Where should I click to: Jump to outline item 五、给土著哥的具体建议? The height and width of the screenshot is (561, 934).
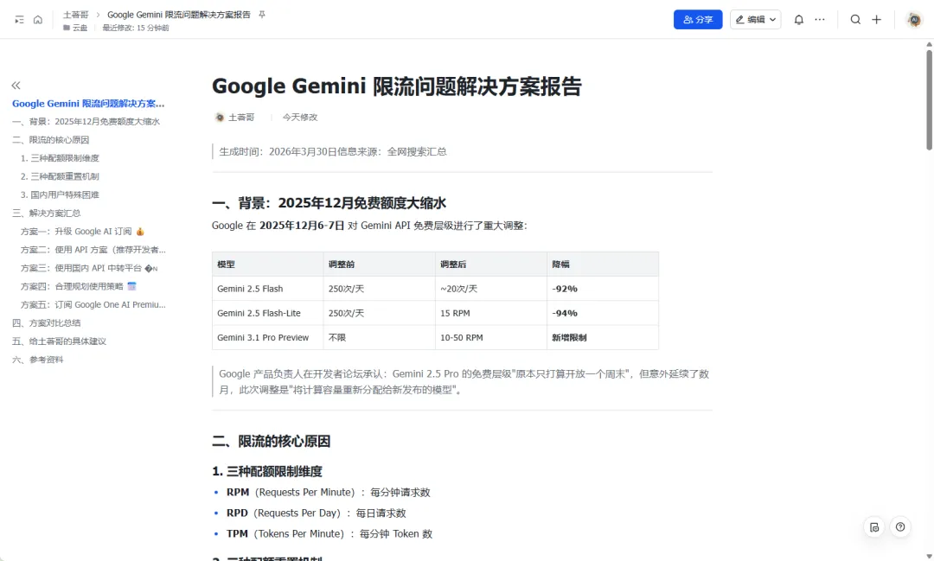pos(59,341)
